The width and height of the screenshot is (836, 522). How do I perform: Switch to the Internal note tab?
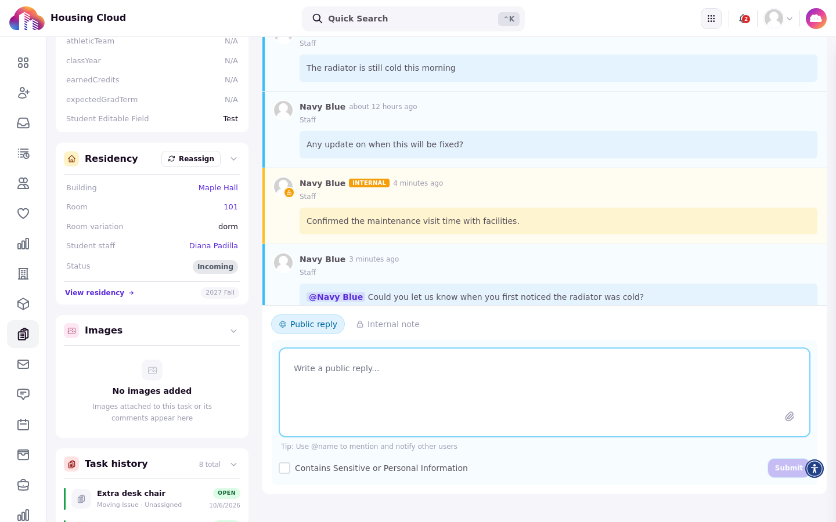pyautogui.click(x=388, y=324)
